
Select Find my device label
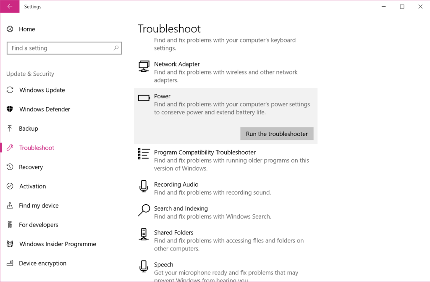click(39, 206)
